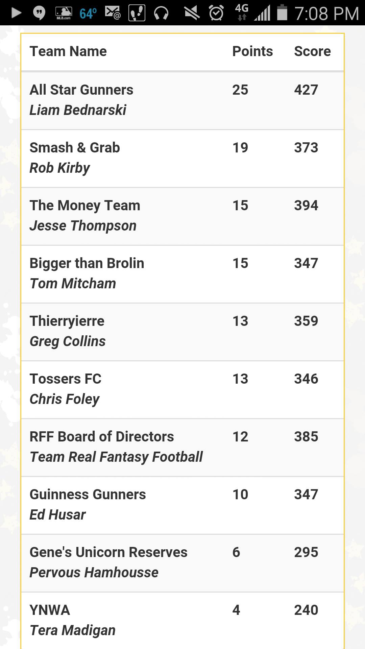Tap the MLB.com notification icon
The height and width of the screenshot is (649, 365).
[x=64, y=13]
